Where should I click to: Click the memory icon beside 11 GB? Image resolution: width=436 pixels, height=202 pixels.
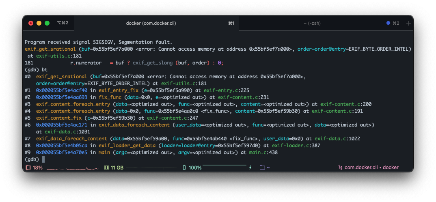click(106, 168)
